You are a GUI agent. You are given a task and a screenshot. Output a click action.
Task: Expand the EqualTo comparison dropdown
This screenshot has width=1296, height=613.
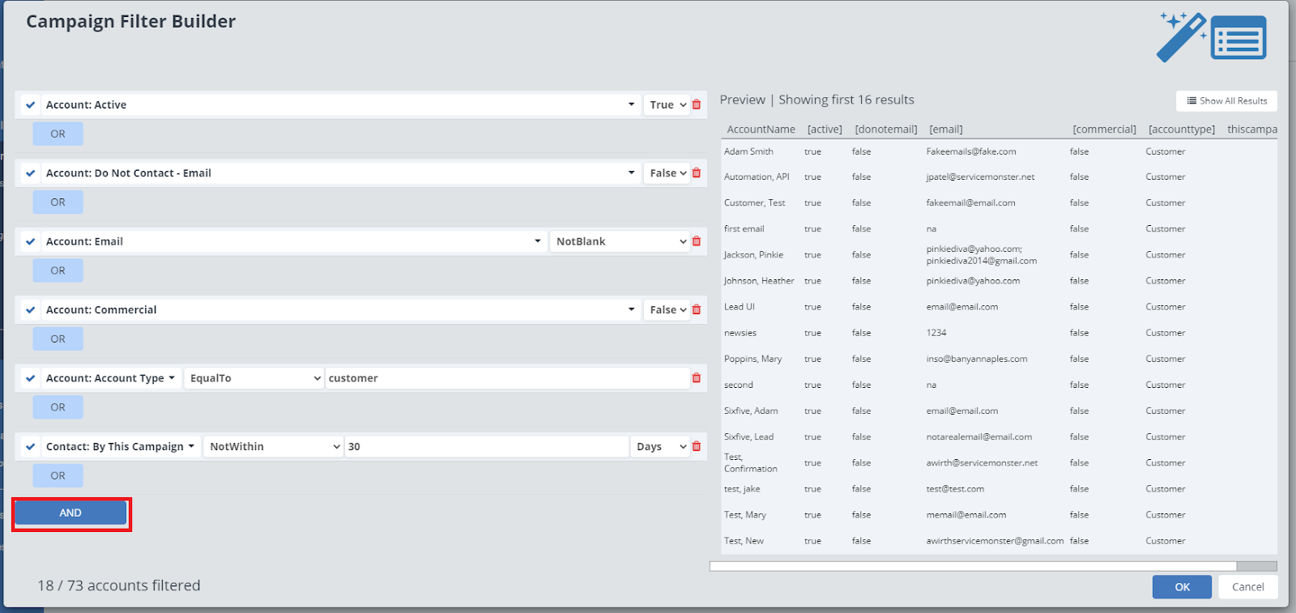pos(254,378)
